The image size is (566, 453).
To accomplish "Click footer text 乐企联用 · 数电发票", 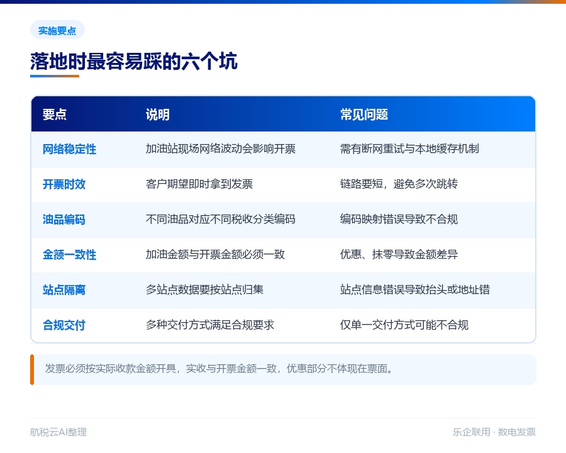I will pos(494,432).
